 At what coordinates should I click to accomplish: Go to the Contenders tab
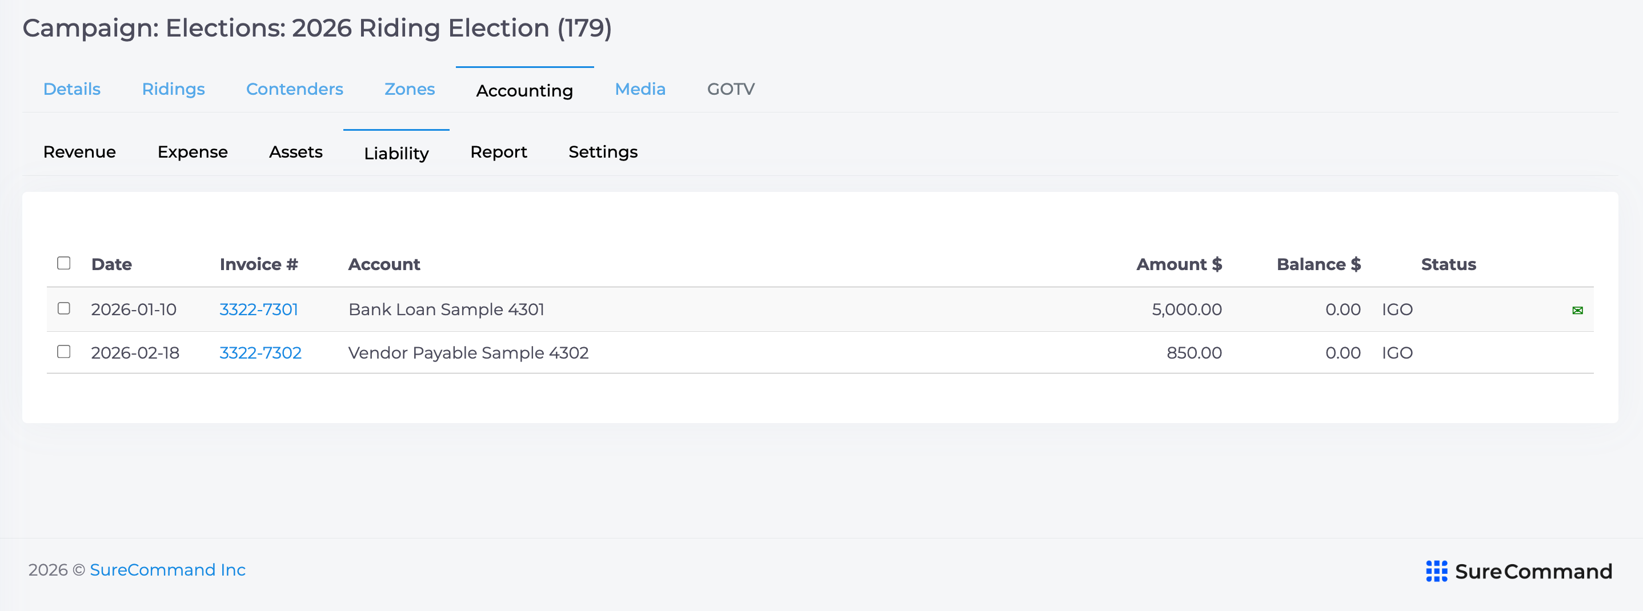click(295, 89)
